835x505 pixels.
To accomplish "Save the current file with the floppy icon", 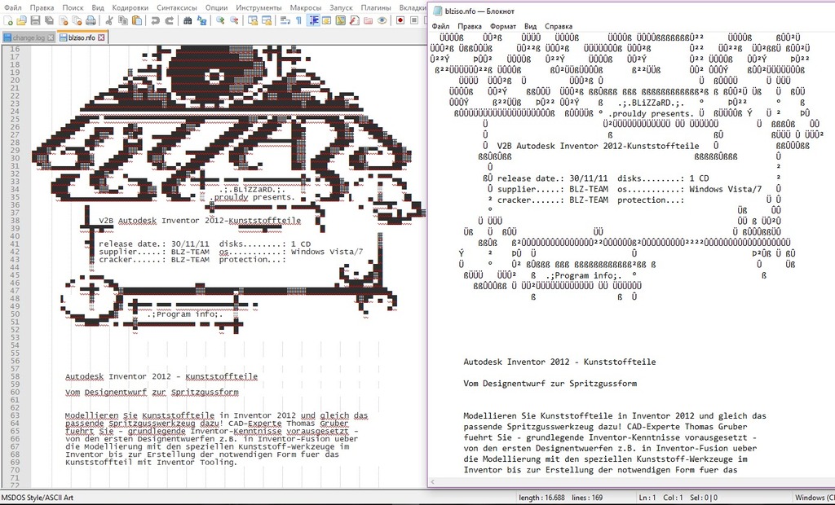I will [x=36, y=20].
